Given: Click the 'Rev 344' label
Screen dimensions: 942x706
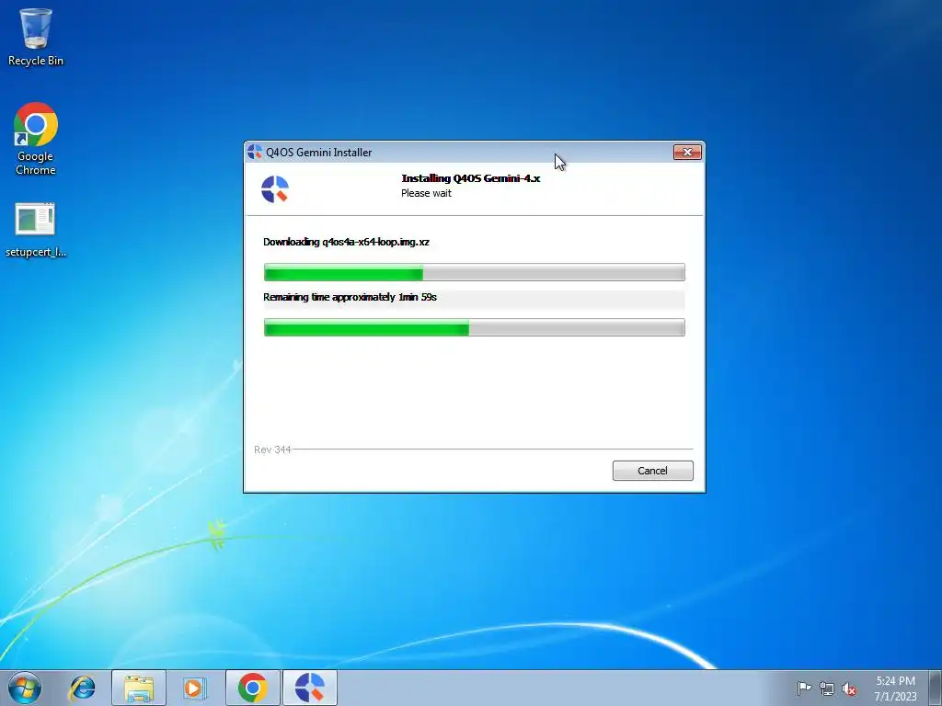Looking at the screenshot, I should [x=272, y=450].
